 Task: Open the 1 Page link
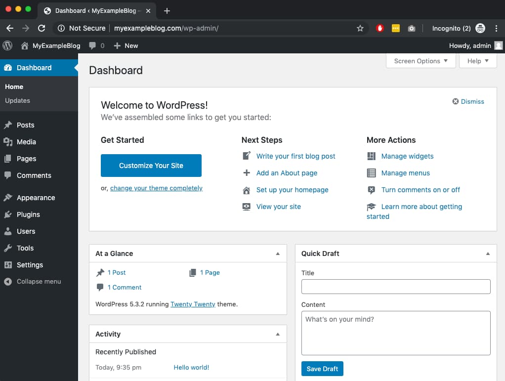click(210, 272)
